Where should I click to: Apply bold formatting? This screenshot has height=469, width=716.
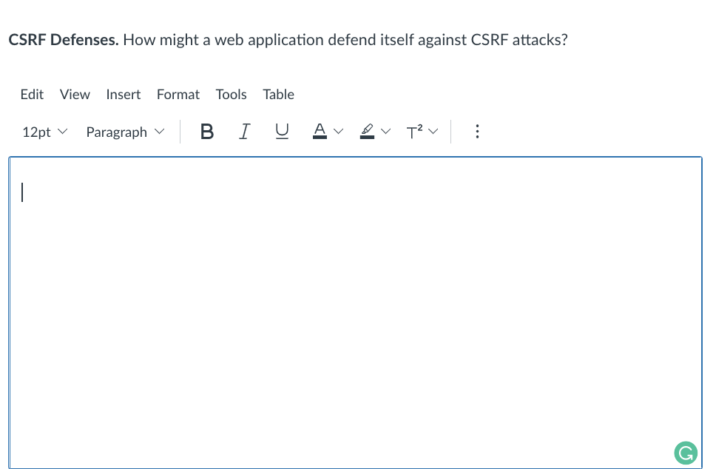[x=207, y=131]
